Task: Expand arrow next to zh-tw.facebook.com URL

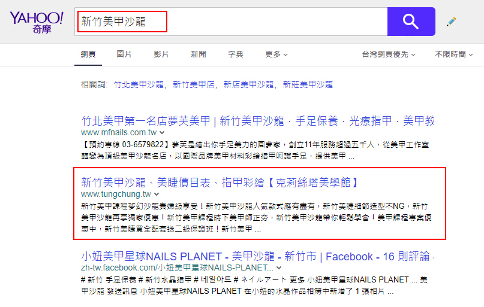Action: tap(279, 268)
